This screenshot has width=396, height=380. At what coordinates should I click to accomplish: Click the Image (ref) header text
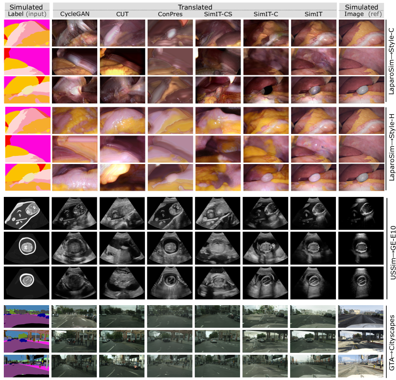pos(363,14)
